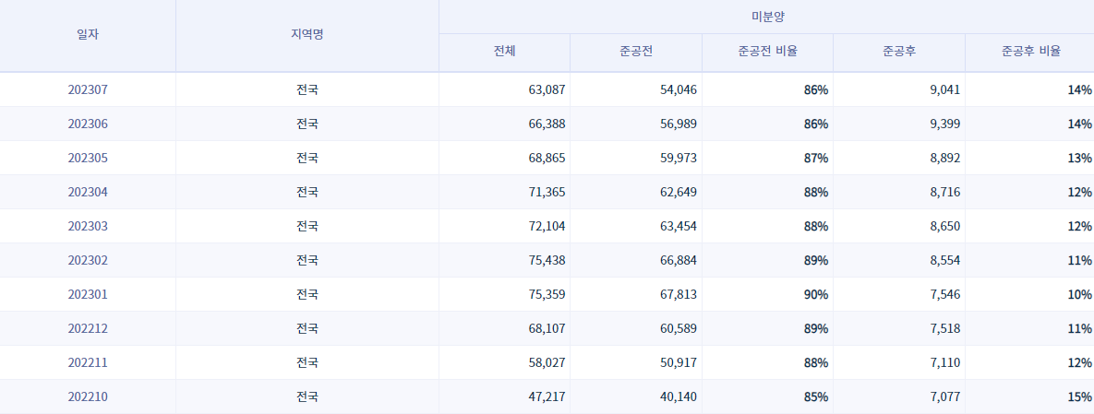The width and height of the screenshot is (1094, 414).
Task: Click pre-completion value 60,589
Action: 679,328
